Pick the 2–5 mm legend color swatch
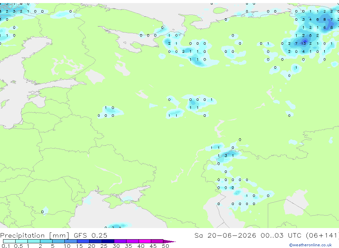 [46, 241]
